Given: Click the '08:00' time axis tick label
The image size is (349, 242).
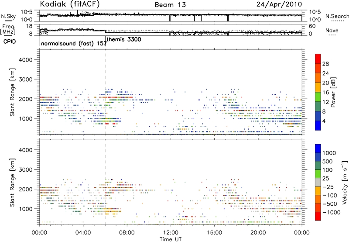Looking at the screenshot, I should coord(127,233).
